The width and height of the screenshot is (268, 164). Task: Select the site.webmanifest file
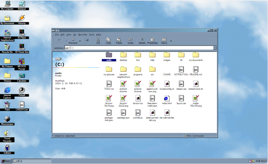167,114
